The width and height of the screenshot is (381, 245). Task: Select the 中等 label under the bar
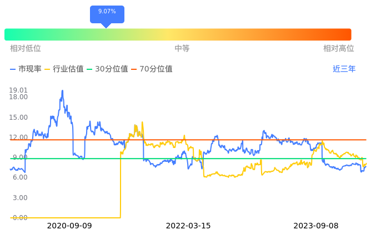(182, 49)
